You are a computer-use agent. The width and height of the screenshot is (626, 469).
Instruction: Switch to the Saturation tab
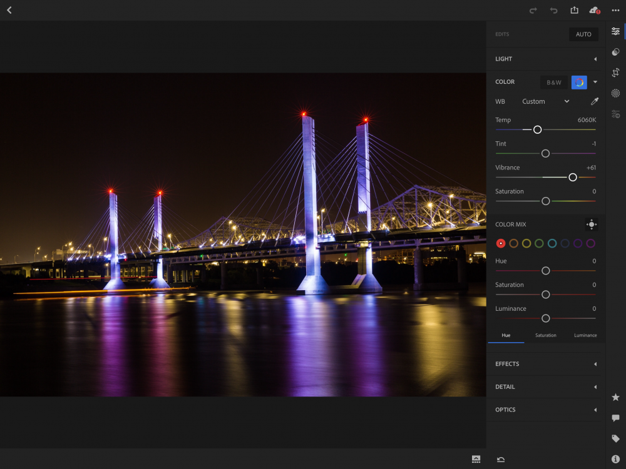click(x=545, y=335)
